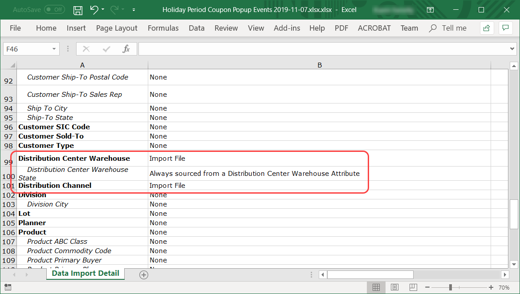The image size is (520, 294).
Task: Click the Insert Function fx icon
Action: pyautogui.click(x=126, y=49)
